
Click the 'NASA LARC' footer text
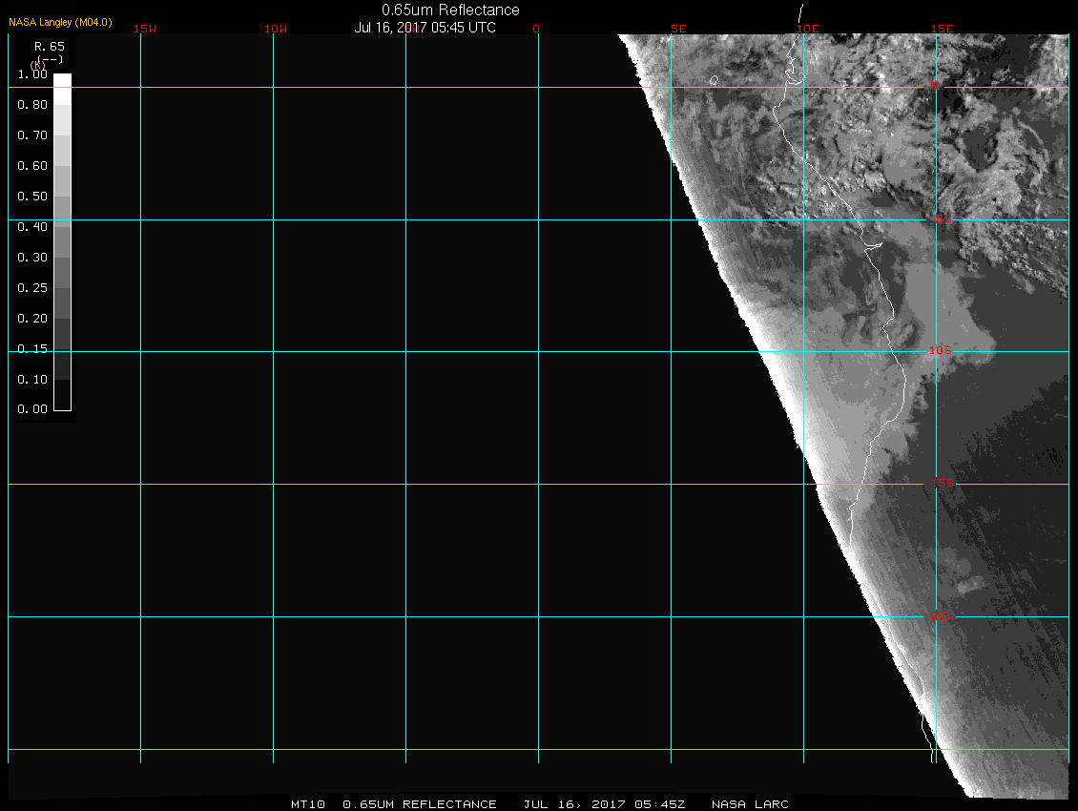point(750,804)
